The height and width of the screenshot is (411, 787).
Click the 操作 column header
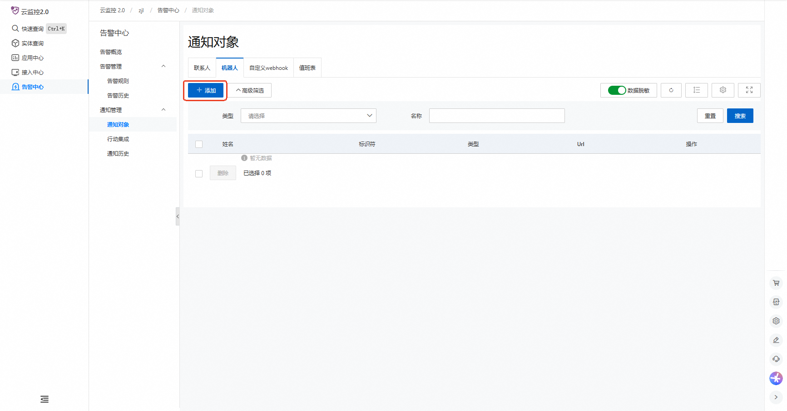[692, 144]
